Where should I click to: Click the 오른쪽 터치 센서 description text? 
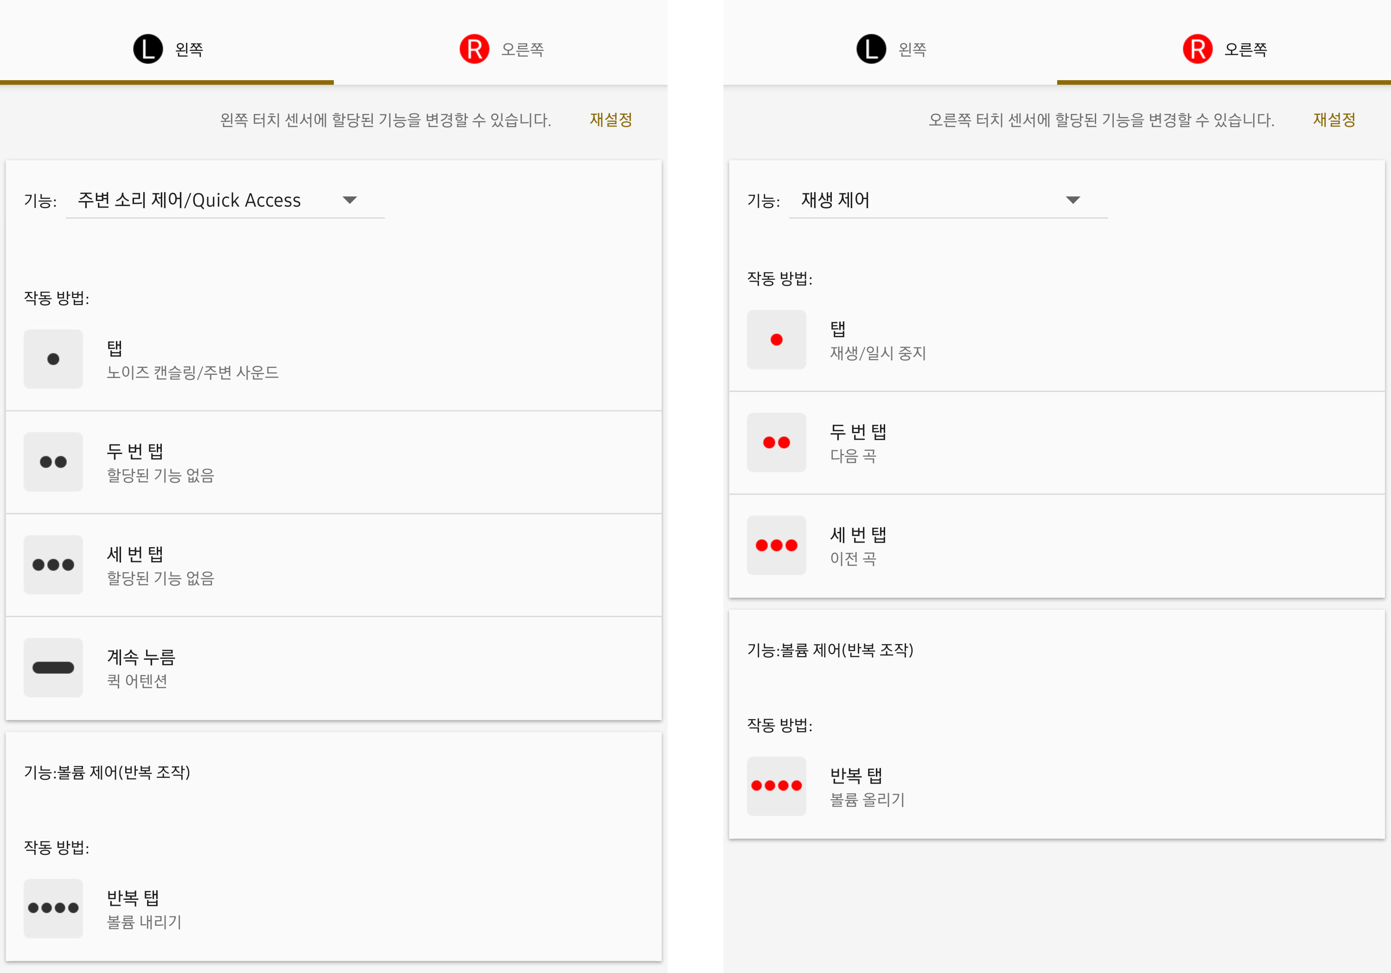pos(1101,120)
